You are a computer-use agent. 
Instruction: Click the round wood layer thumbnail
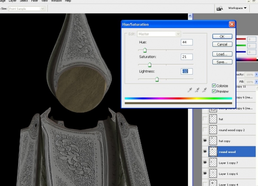pos(213,152)
